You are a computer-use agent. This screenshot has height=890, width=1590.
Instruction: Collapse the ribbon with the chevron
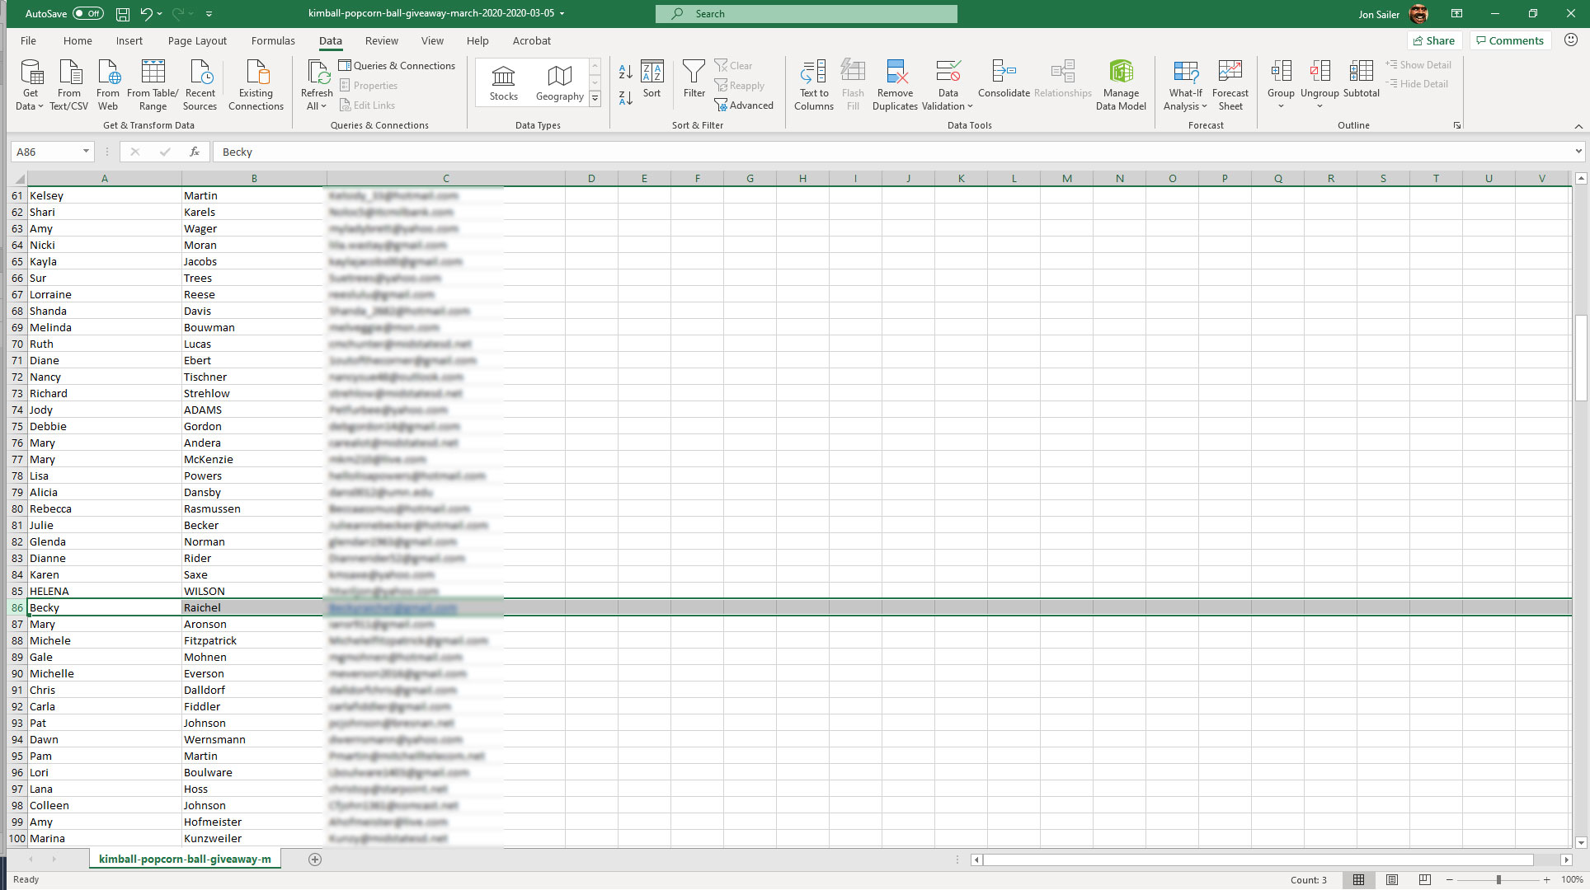coord(1578,126)
